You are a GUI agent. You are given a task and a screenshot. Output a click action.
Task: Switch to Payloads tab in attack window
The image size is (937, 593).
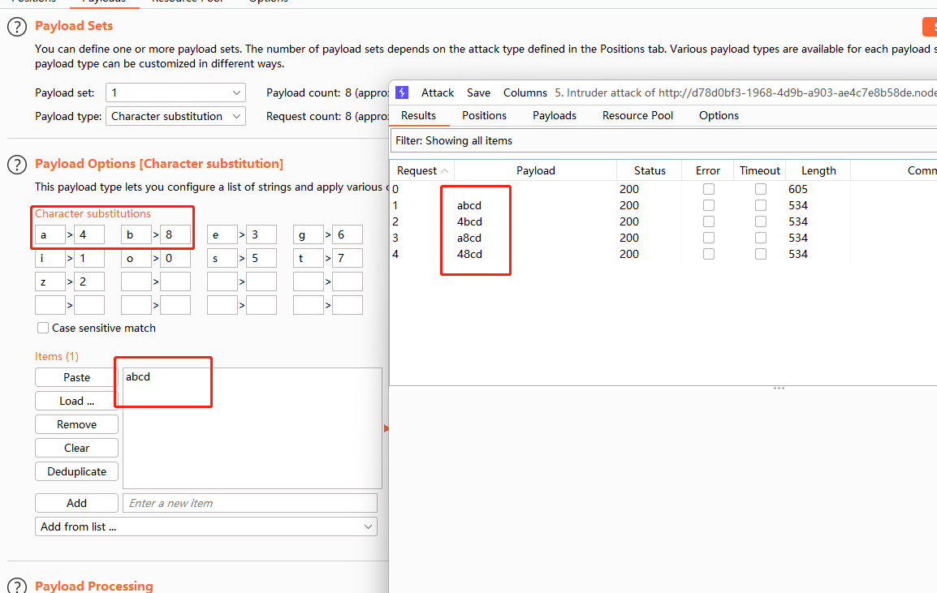click(x=555, y=115)
